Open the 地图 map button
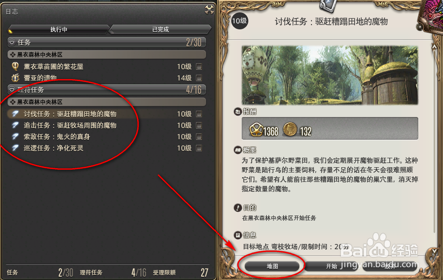Viewport: 443px width, 280px height. click(272, 266)
